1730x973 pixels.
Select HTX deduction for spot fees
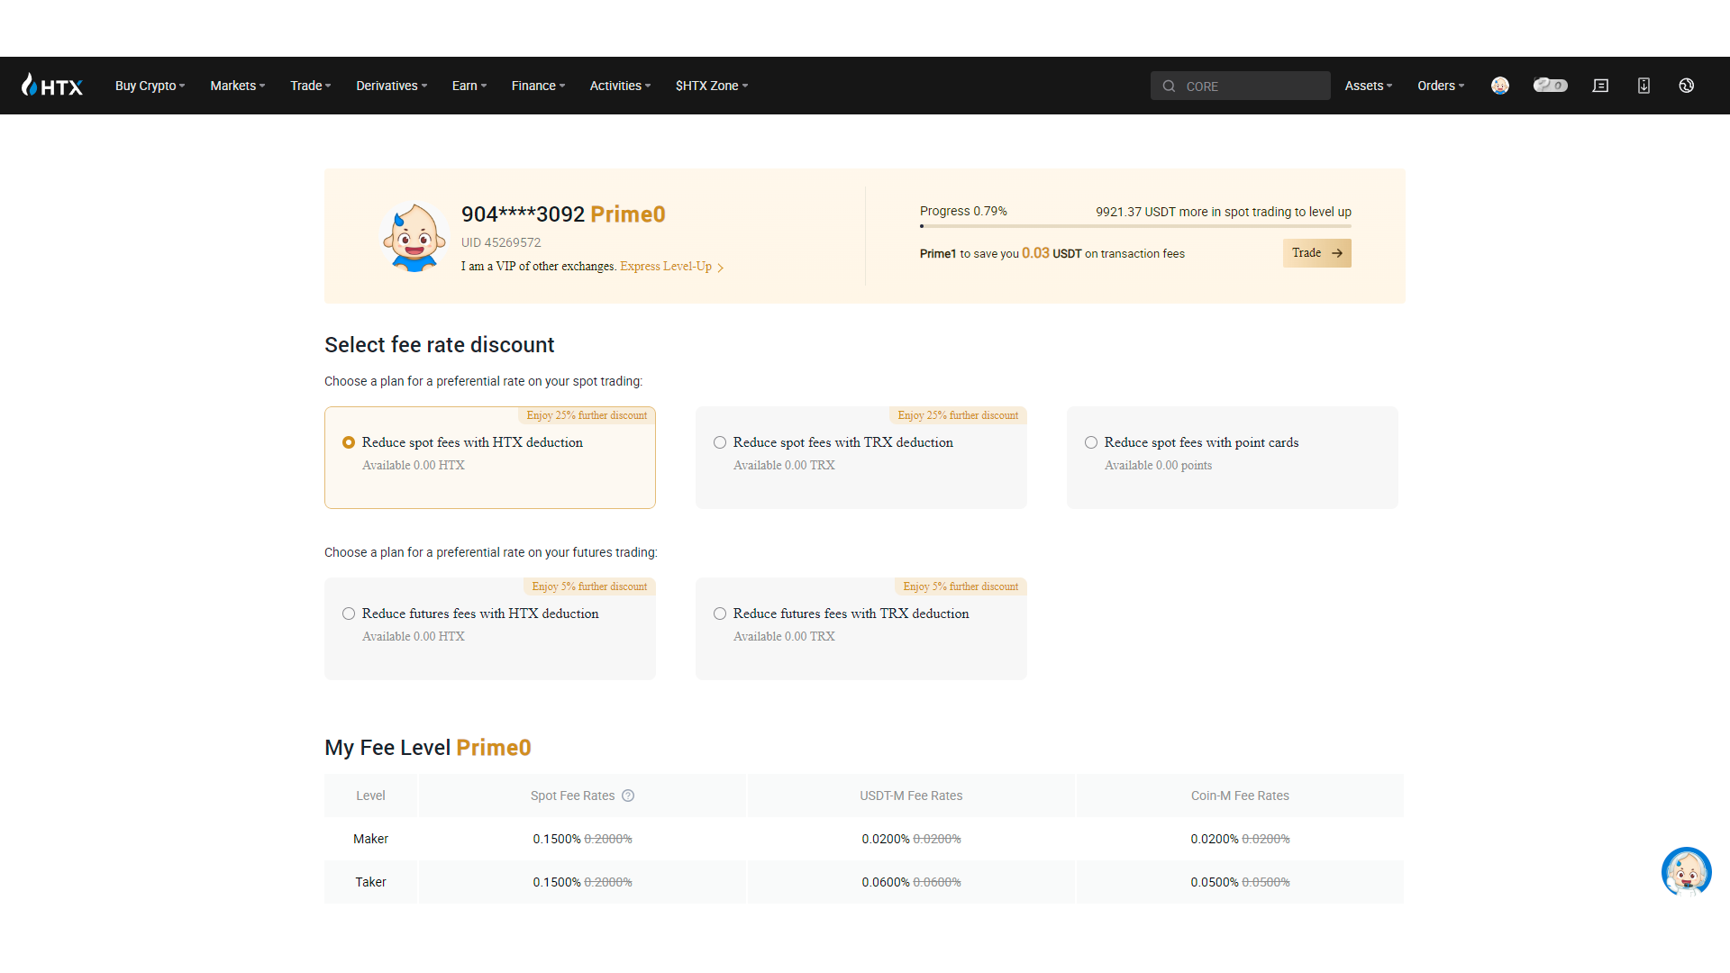click(348, 442)
